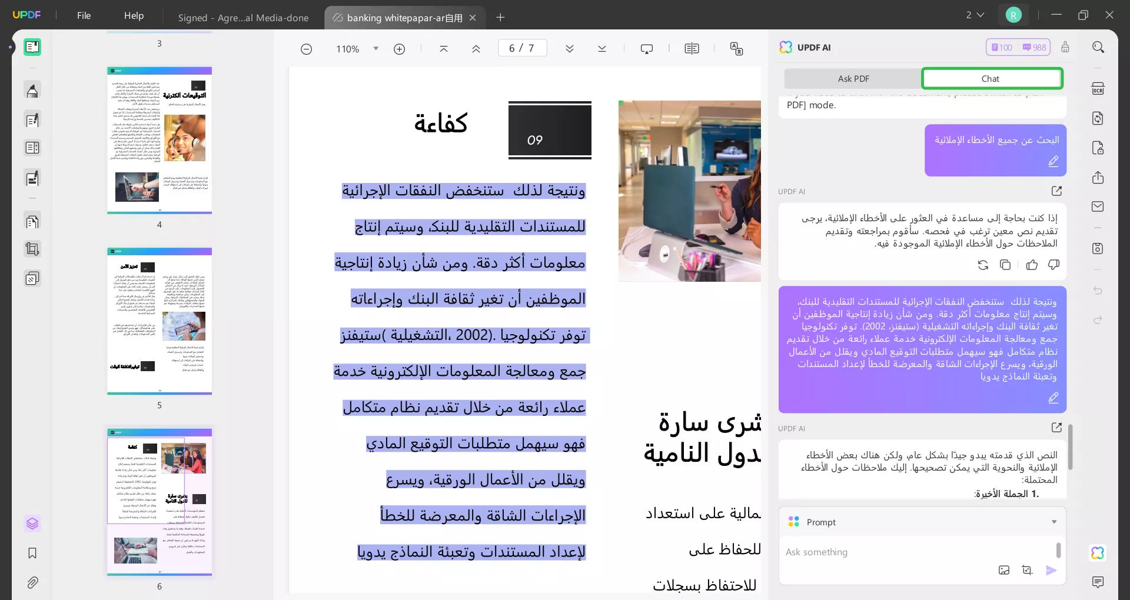
Task: Open the Crop Pages tool
Action: (32, 249)
